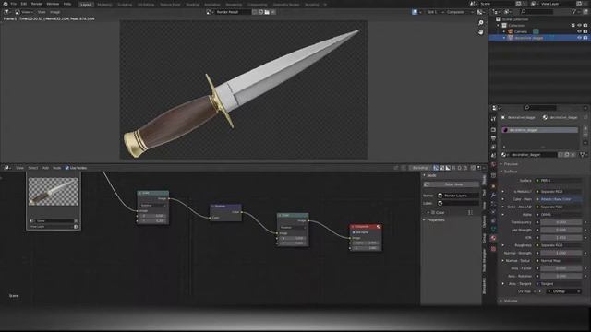The width and height of the screenshot is (591, 332).
Task: Click the Render Layers node preview thumbnail
Action: coord(54,192)
